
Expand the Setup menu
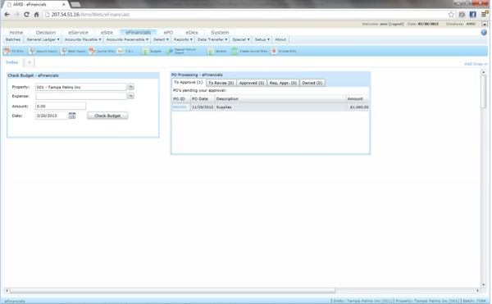coord(262,39)
